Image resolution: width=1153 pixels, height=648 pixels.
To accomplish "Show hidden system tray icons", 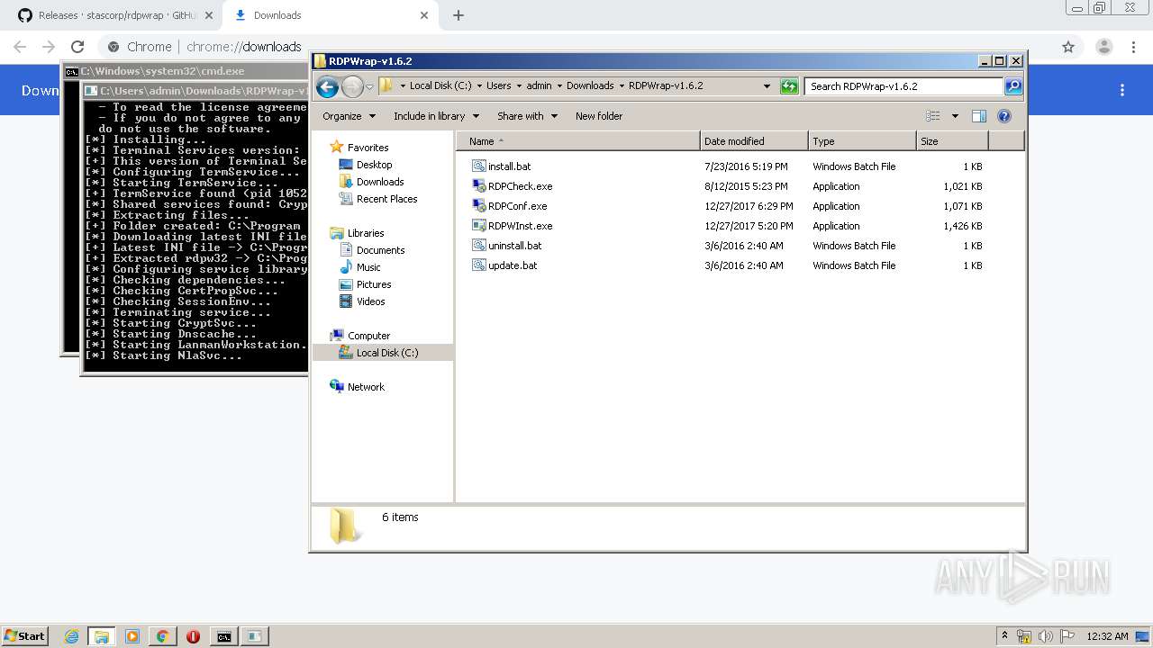I will click(x=1004, y=636).
